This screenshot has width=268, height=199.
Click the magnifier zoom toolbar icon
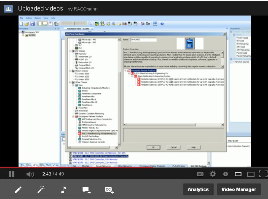tap(90, 24)
